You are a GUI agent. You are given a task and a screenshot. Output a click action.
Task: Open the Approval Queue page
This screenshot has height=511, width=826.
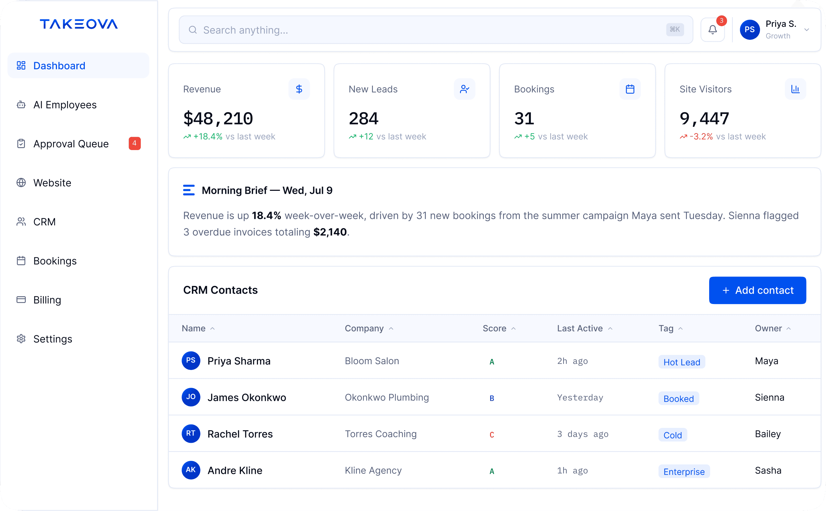78,144
